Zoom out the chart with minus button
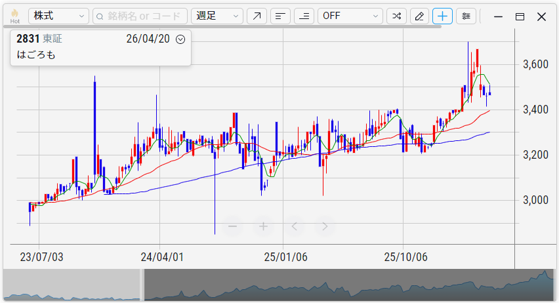This screenshot has width=559, height=303. [232, 226]
